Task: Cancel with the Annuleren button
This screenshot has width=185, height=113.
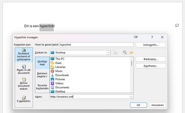Action: click(157, 105)
